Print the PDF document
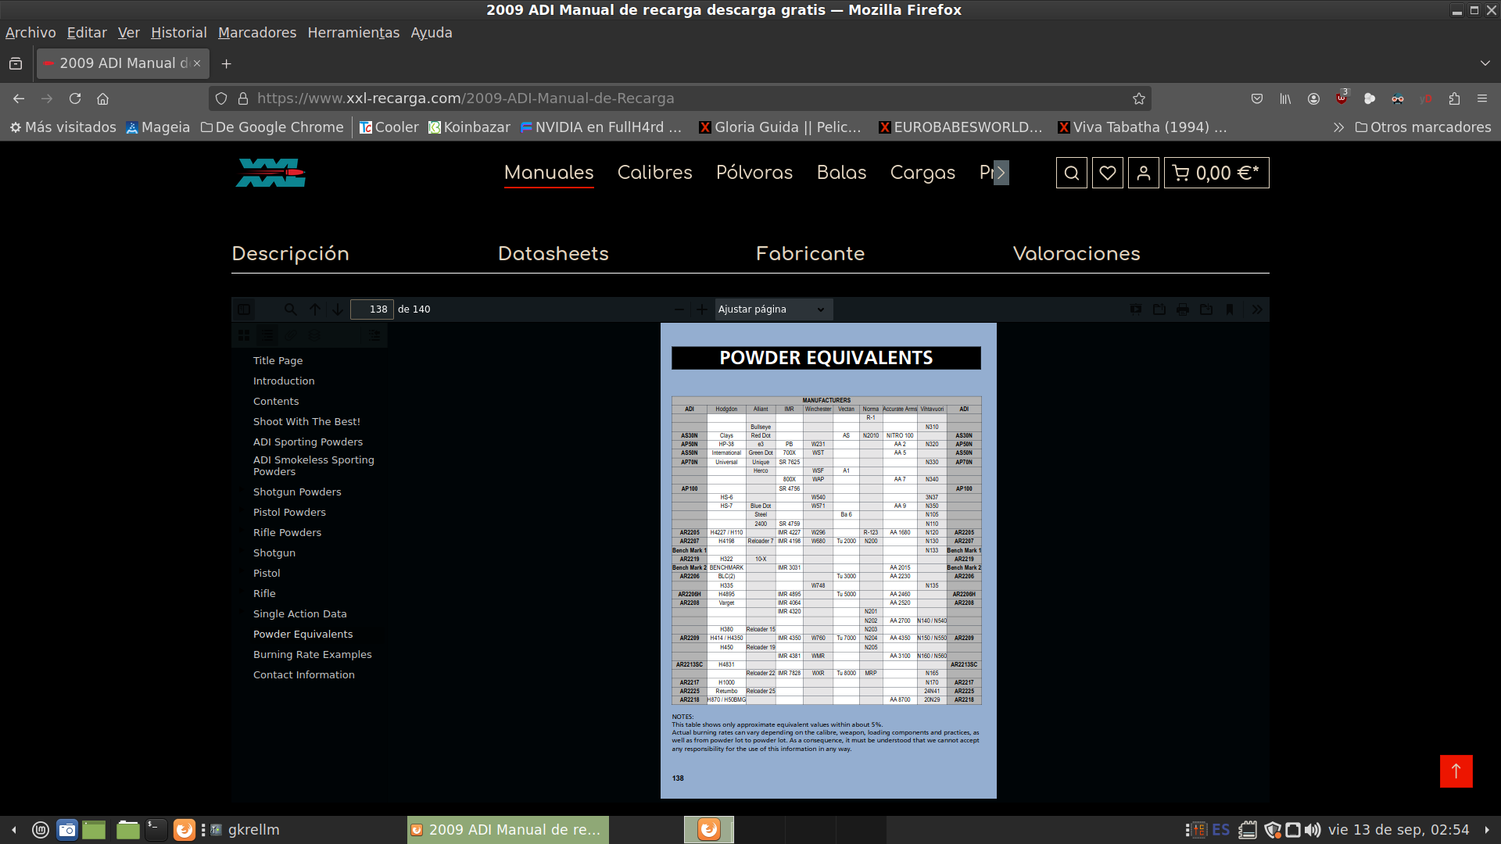Image resolution: width=1501 pixels, height=844 pixels. point(1183,309)
